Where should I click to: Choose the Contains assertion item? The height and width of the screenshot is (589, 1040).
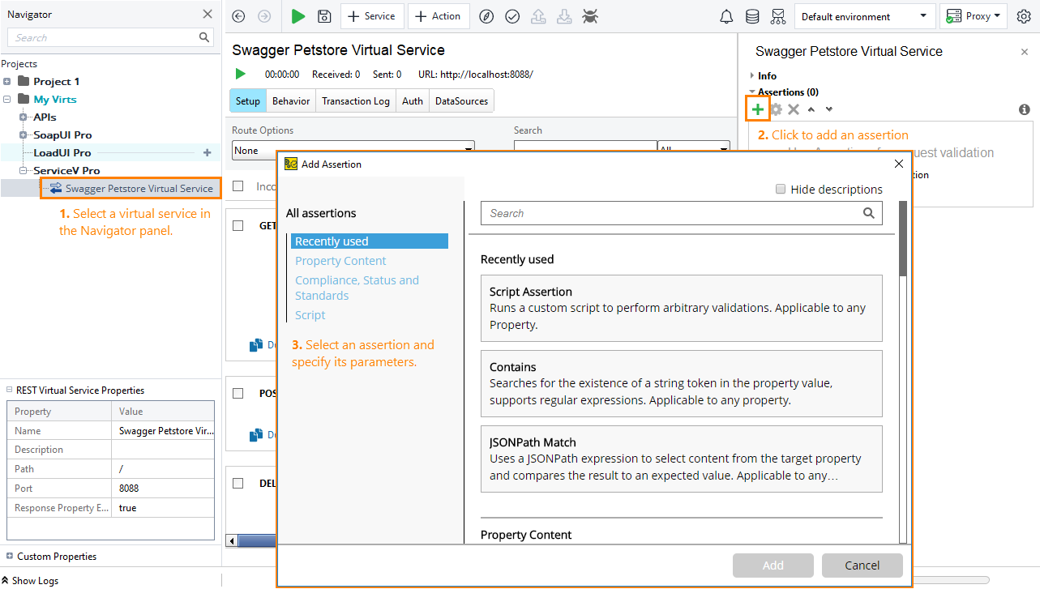coord(681,383)
